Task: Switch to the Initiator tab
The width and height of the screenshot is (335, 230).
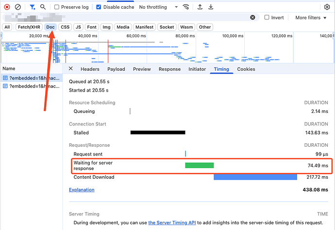Action: pyautogui.click(x=197, y=69)
